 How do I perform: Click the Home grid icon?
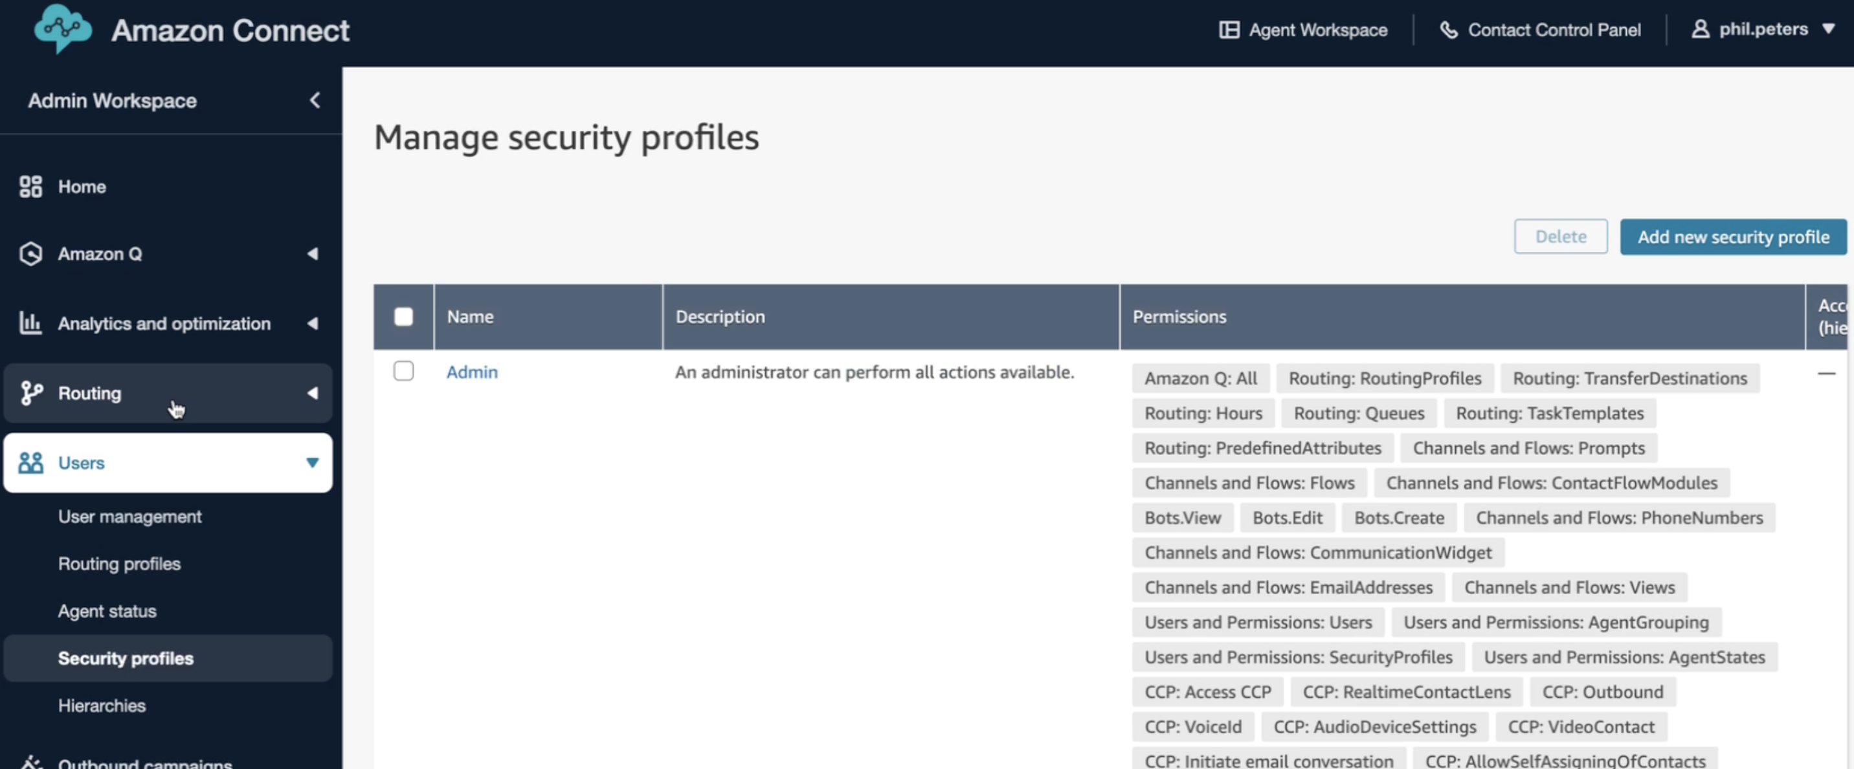pos(30,186)
